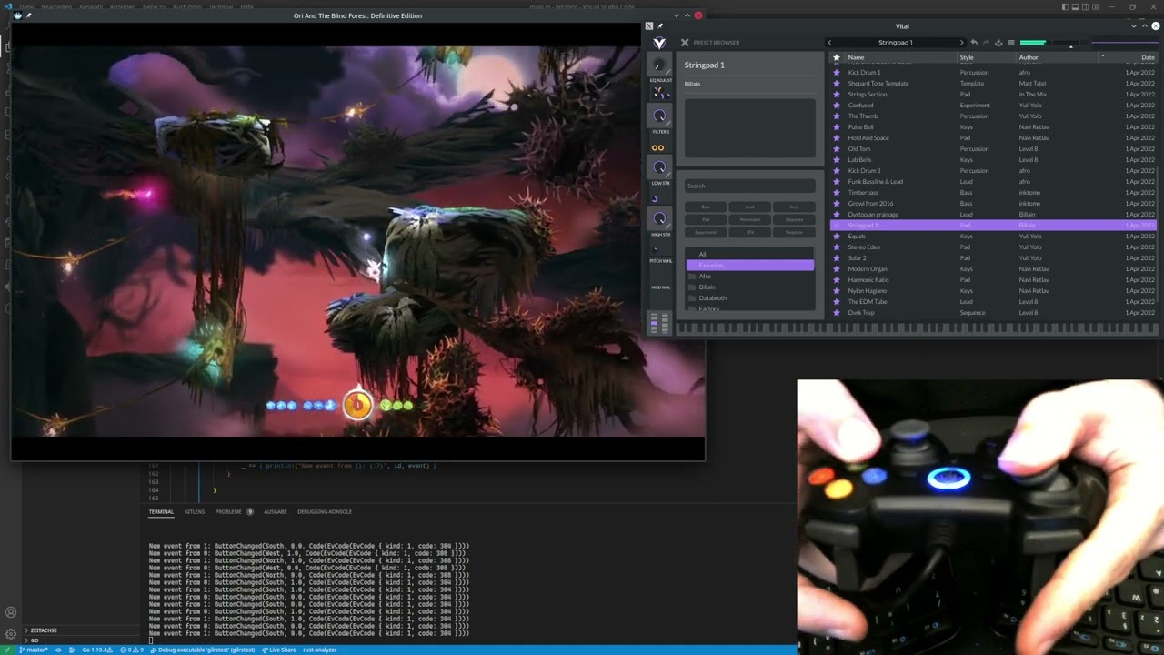Sort presets by the favorites star column header
Screen dimensions: 1164x655
837,57
